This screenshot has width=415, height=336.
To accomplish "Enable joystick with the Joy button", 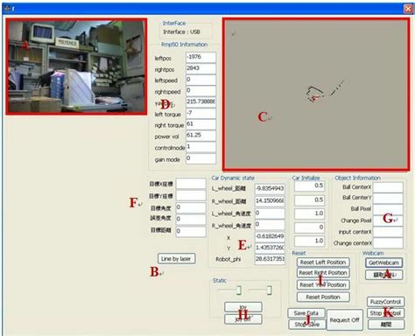I will (x=243, y=307).
